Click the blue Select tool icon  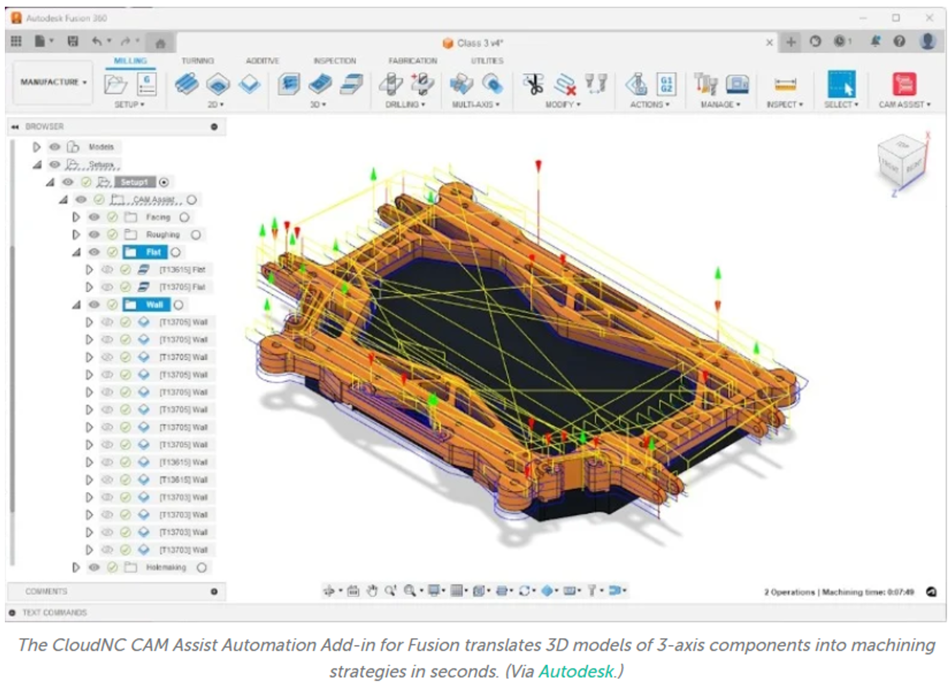tap(841, 84)
